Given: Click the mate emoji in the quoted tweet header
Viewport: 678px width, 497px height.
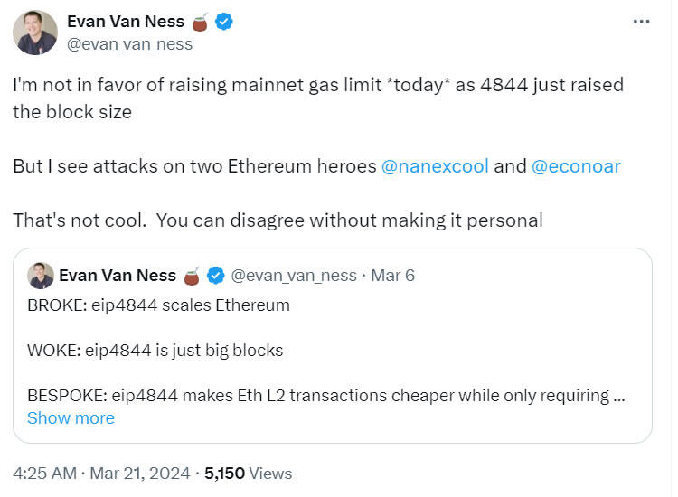Looking at the screenshot, I should coord(193,275).
